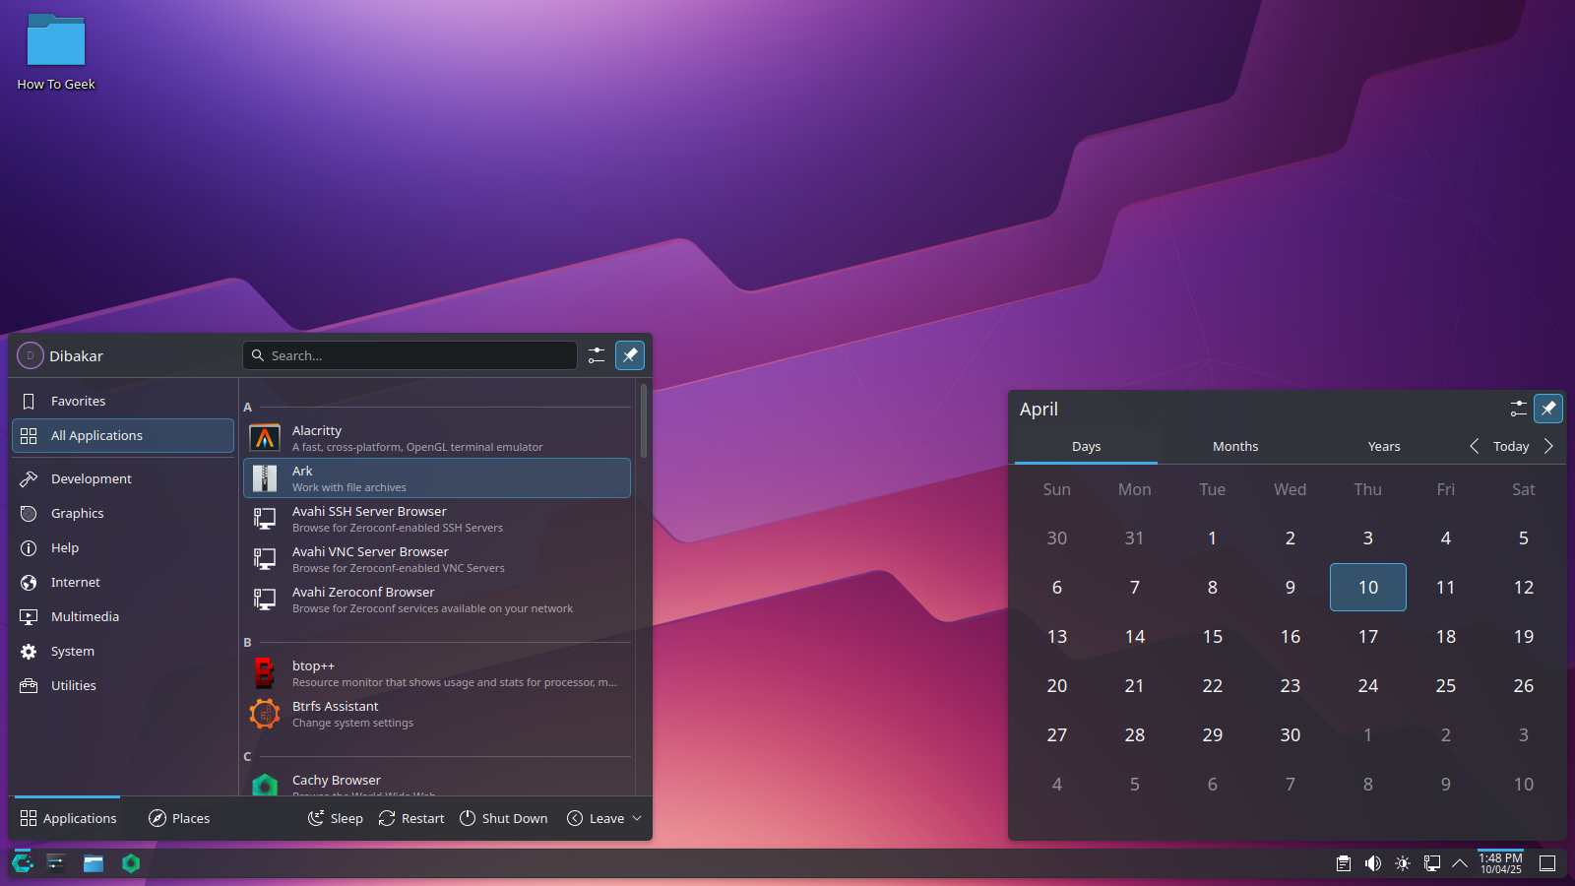Open Avahi SSH Server Browser
Image resolution: width=1575 pixels, height=886 pixels.
coord(369,518)
